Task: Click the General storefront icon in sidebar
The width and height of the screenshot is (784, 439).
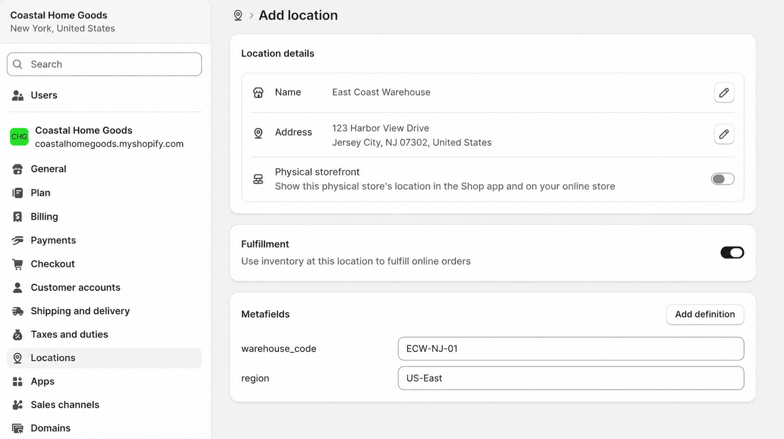Action: click(x=18, y=169)
